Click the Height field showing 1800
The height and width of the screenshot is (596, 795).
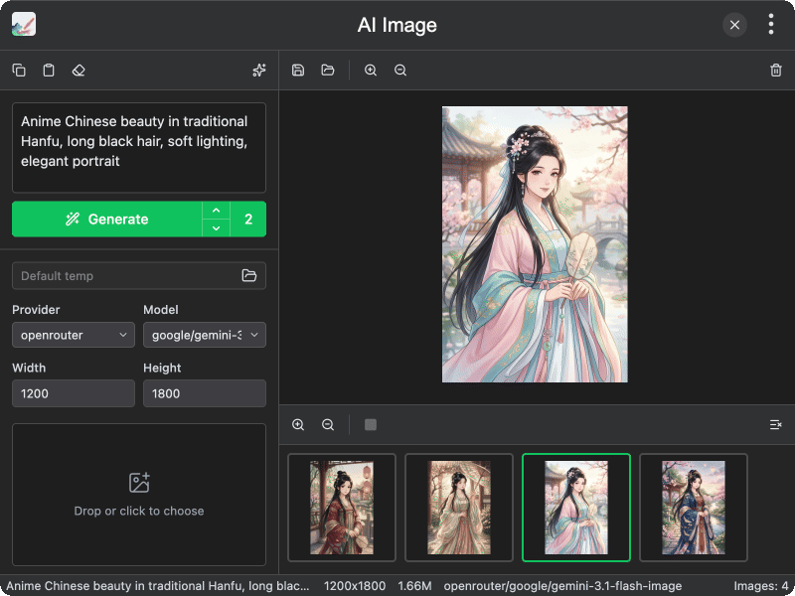click(205, 393)
